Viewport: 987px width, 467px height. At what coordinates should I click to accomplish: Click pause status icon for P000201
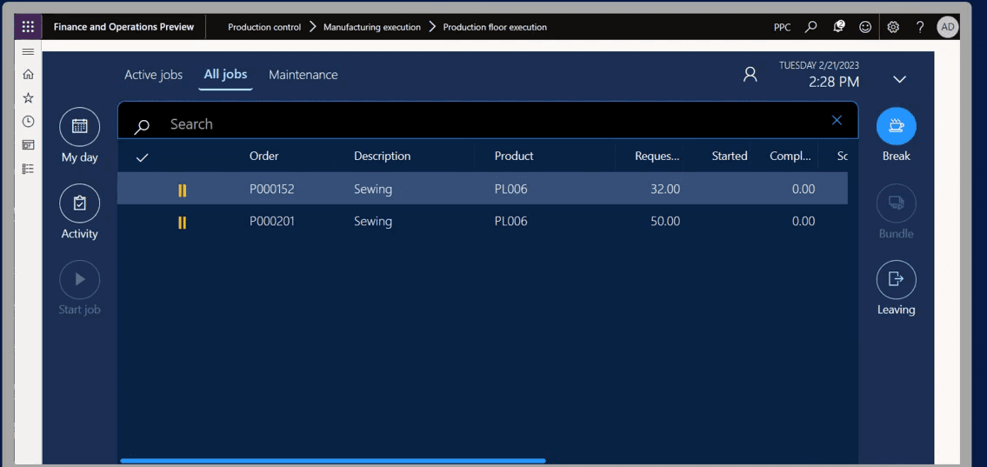click(x=182, y=222)
